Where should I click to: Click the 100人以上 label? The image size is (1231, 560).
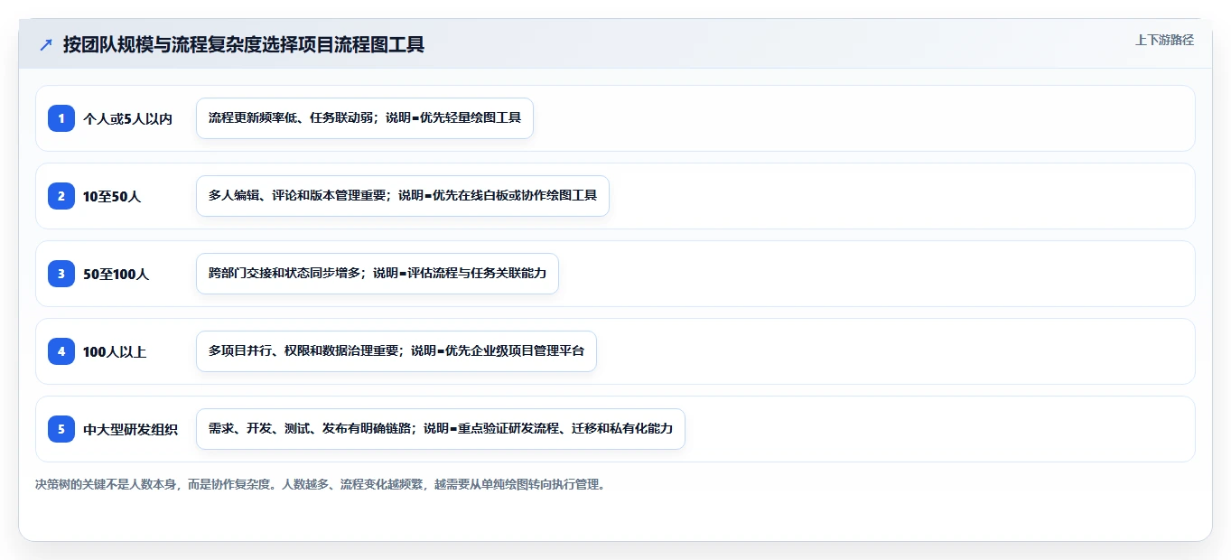point(115,351)
